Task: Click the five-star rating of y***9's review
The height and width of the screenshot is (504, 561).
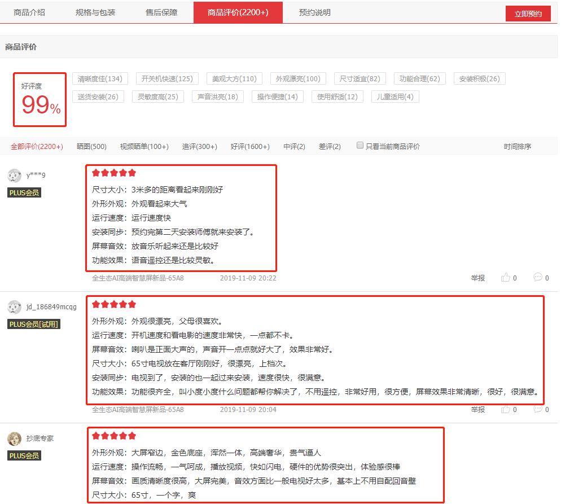Action: click(114, 173)
